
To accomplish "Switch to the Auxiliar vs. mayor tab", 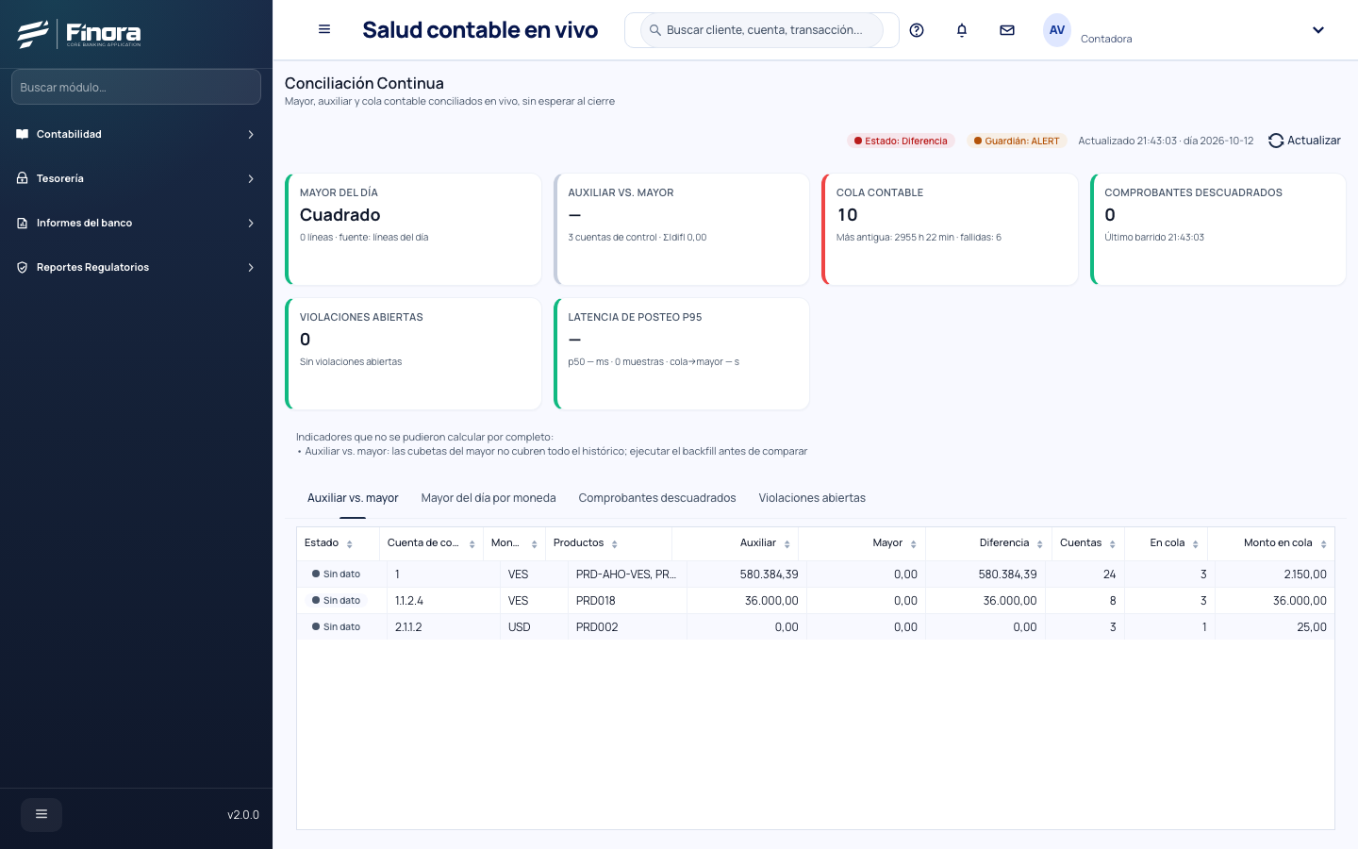I will 353,498.
